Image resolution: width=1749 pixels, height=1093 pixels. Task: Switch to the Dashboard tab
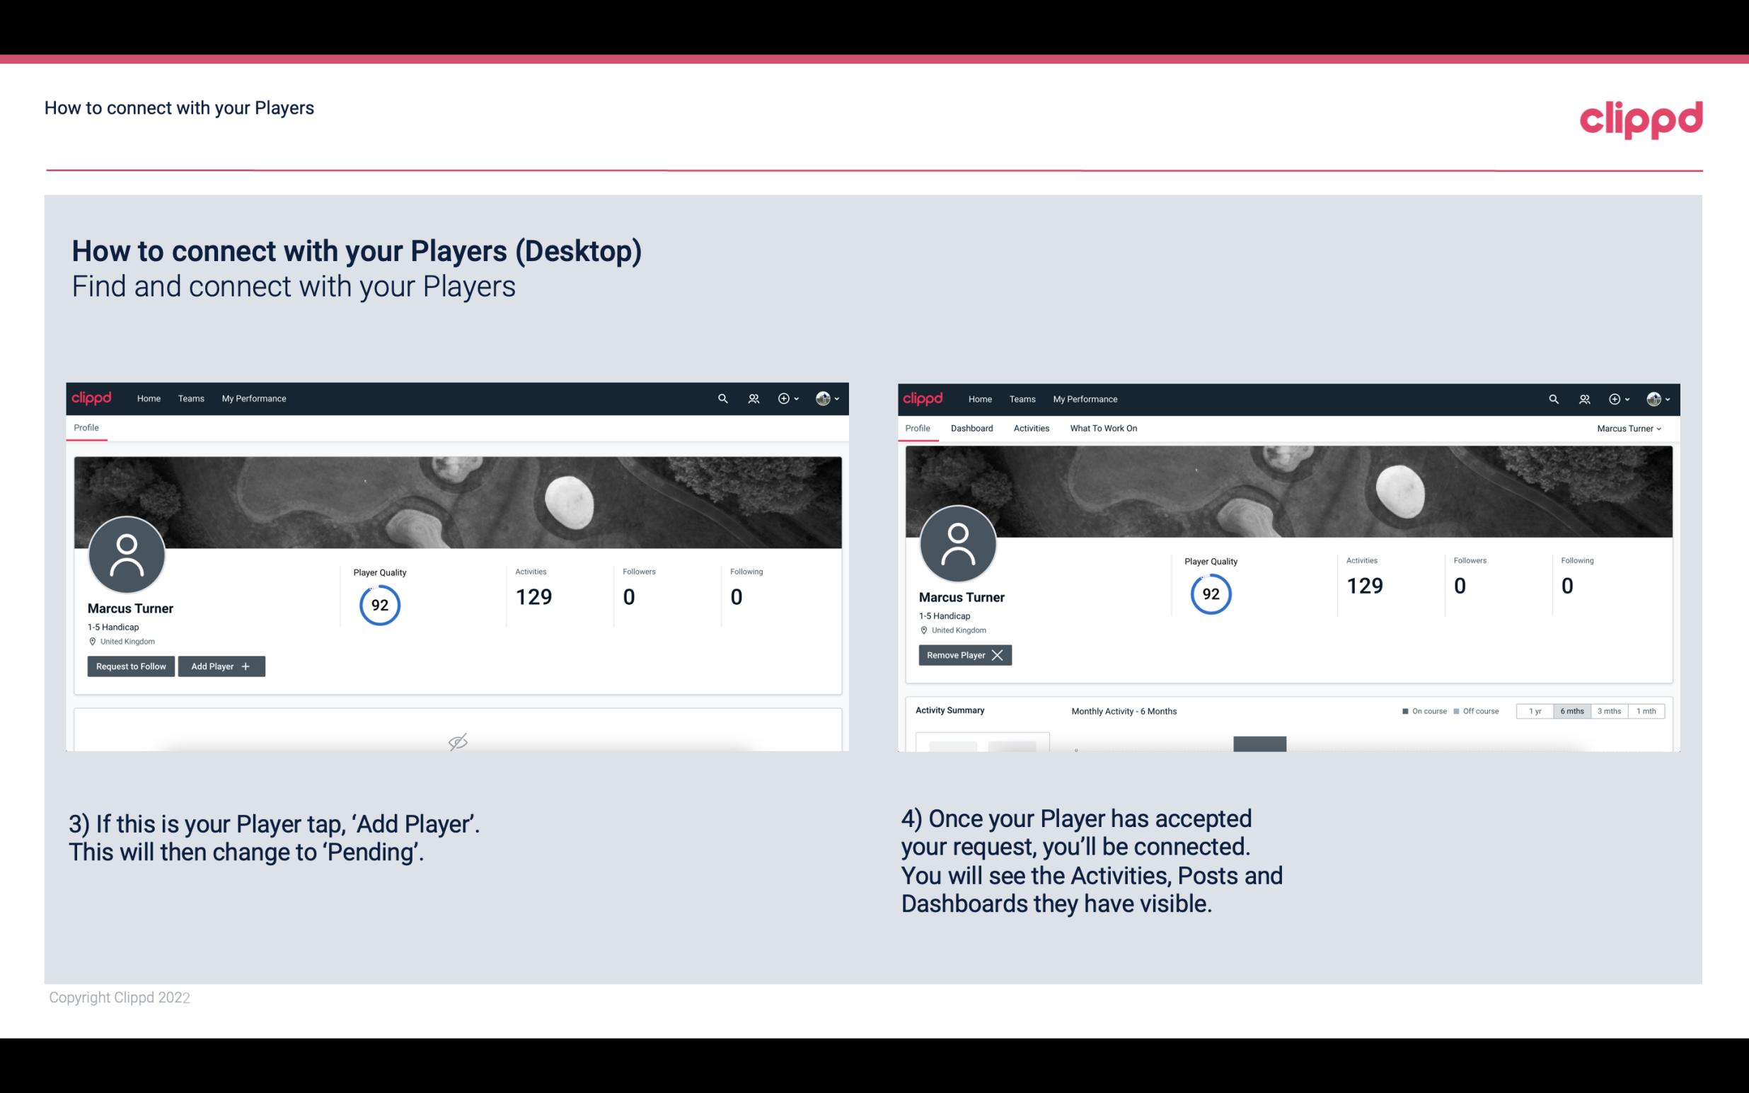pyautogui.click(x=971, y=427)
